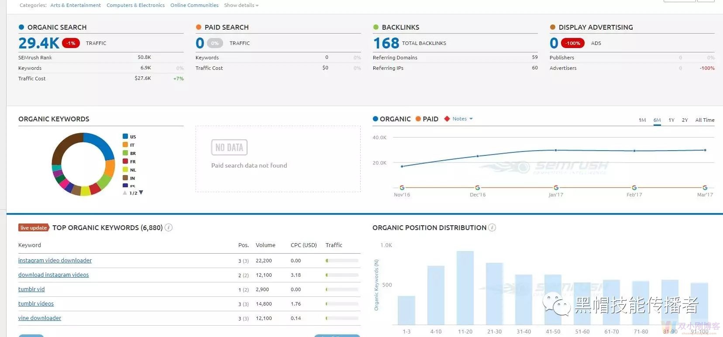Click the green Backlinks dot icon
The height and width of the screenshot is (337, 723).
coord(376,27)
